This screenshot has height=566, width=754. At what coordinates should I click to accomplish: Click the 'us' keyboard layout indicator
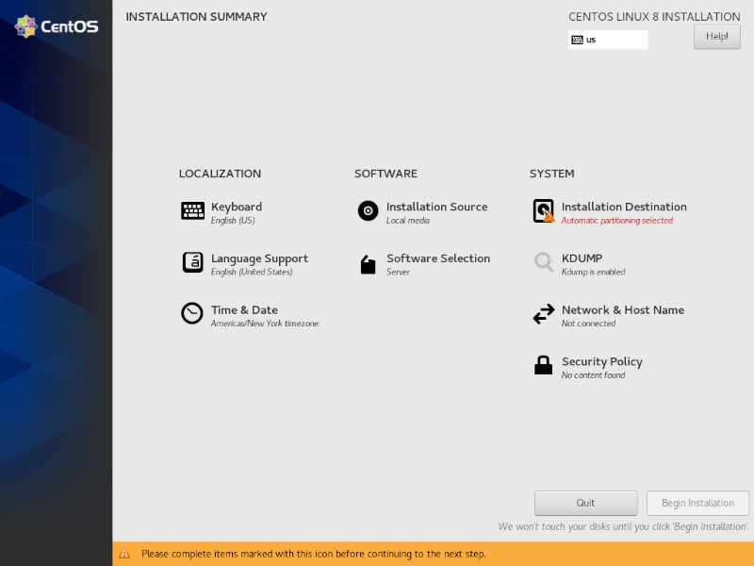point(589,39)
